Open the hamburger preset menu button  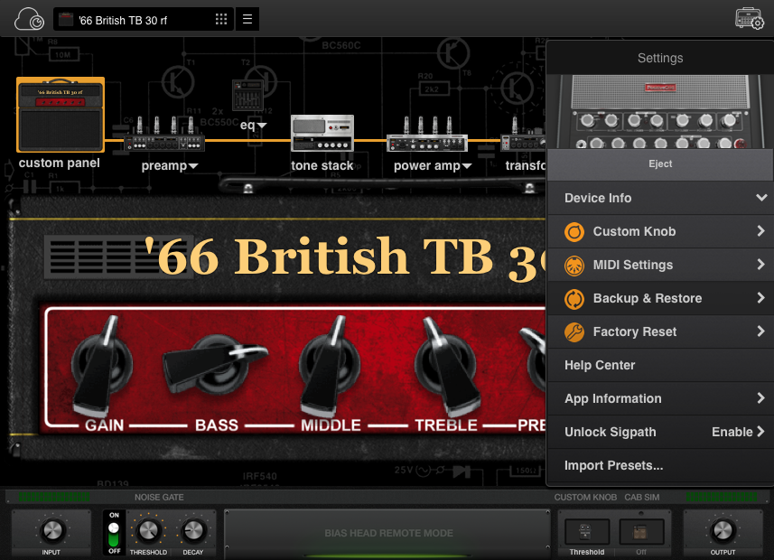247,19
